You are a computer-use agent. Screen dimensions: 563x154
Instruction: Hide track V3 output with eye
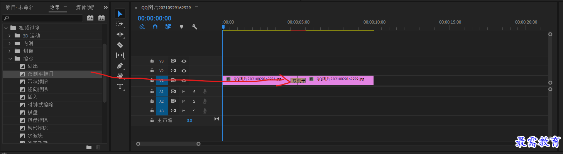pos(184,61)
